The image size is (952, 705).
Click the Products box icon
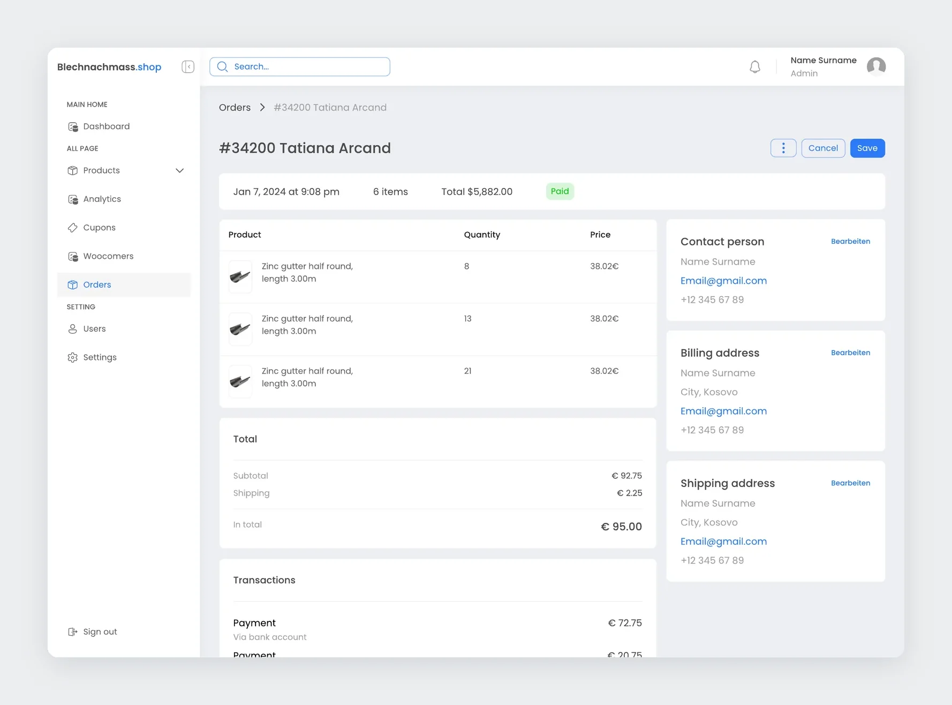pyautogui.click(x=73, y=170)
